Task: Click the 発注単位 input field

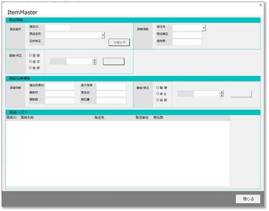Action: [x=187, y=35]
